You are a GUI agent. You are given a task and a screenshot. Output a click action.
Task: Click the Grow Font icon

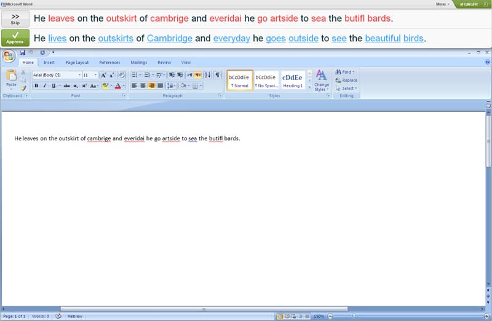pyautogui.click(x=103, y=75)
